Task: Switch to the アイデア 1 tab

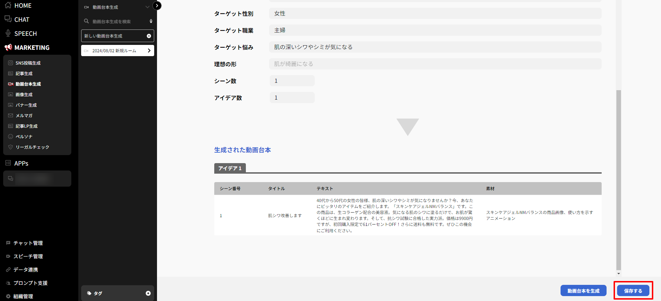Action: [230, 168]
